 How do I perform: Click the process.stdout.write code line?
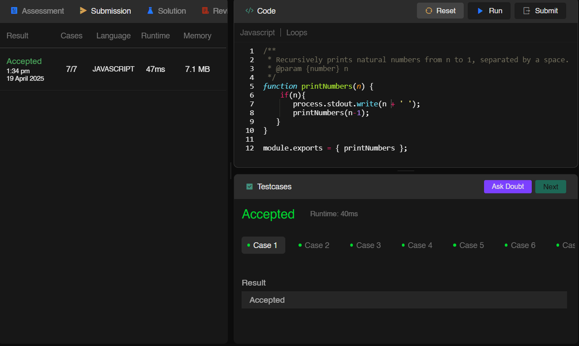pos(357,104)
